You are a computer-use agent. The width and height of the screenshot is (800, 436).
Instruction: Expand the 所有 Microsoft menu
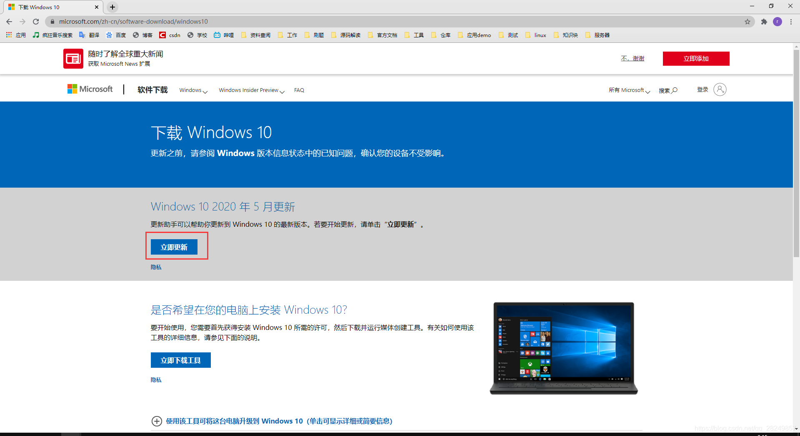coord(629,90)
